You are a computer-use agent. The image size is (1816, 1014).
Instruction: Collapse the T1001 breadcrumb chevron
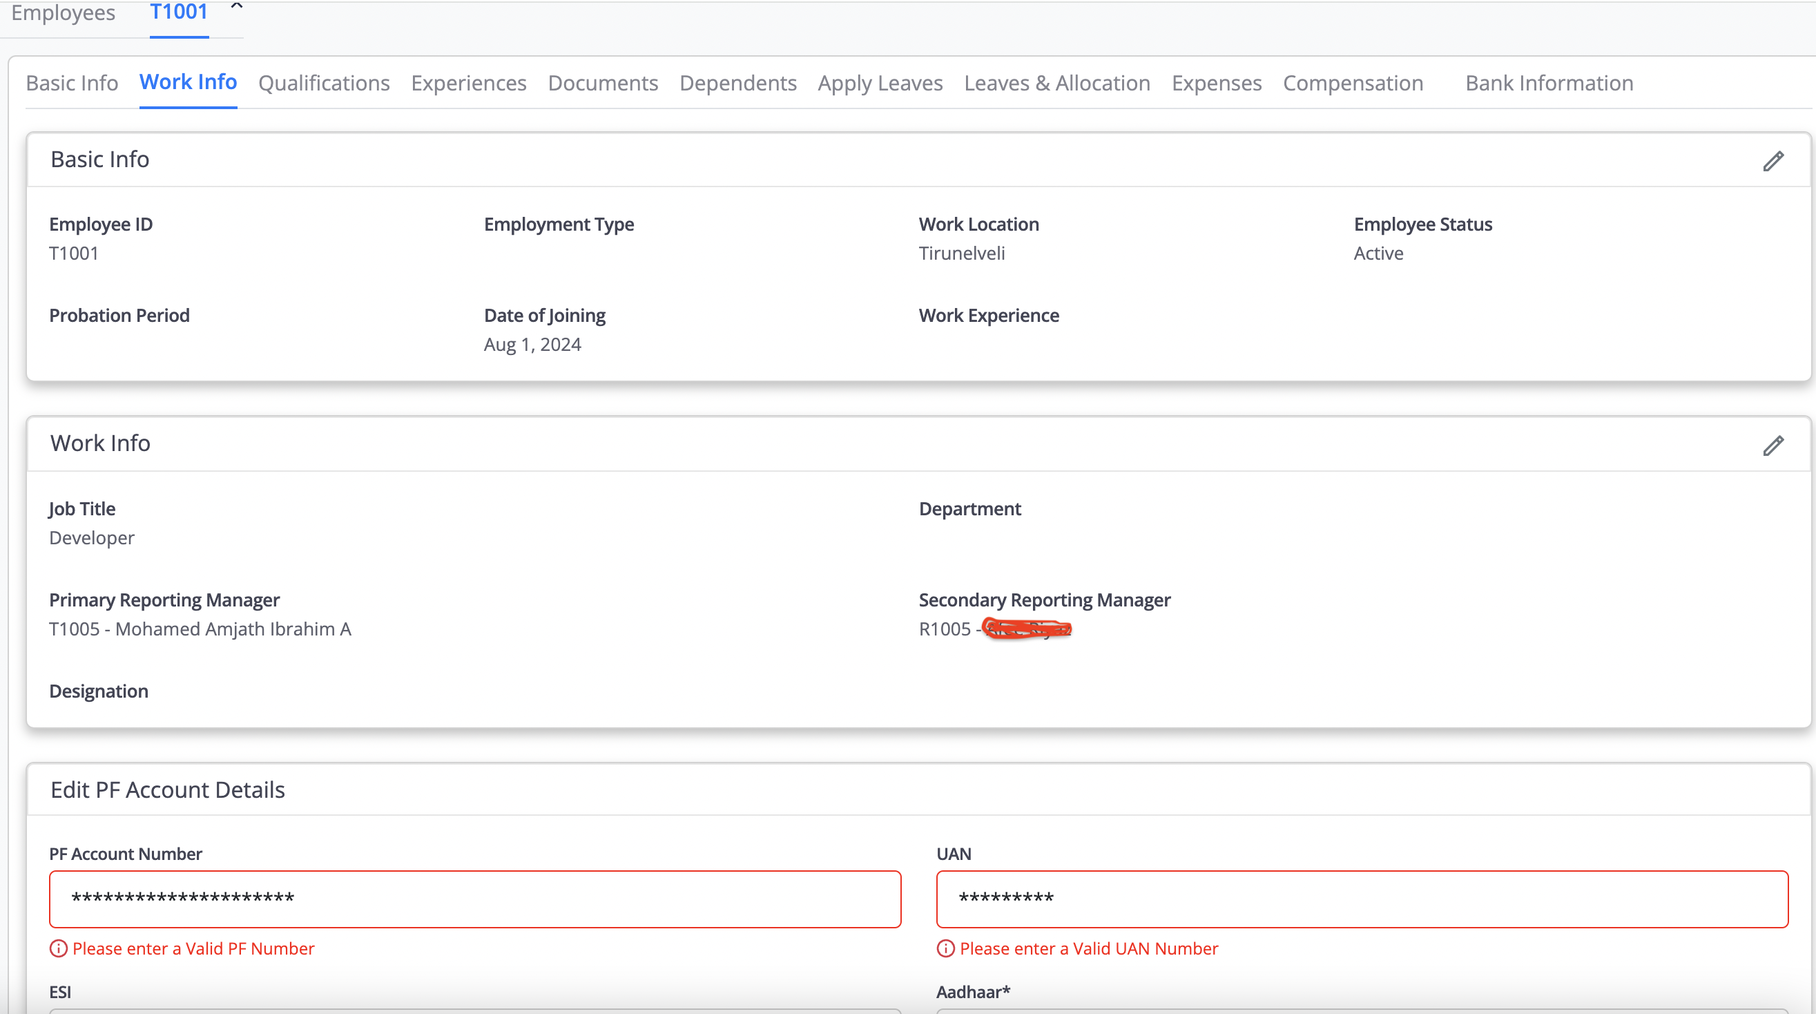237,7
